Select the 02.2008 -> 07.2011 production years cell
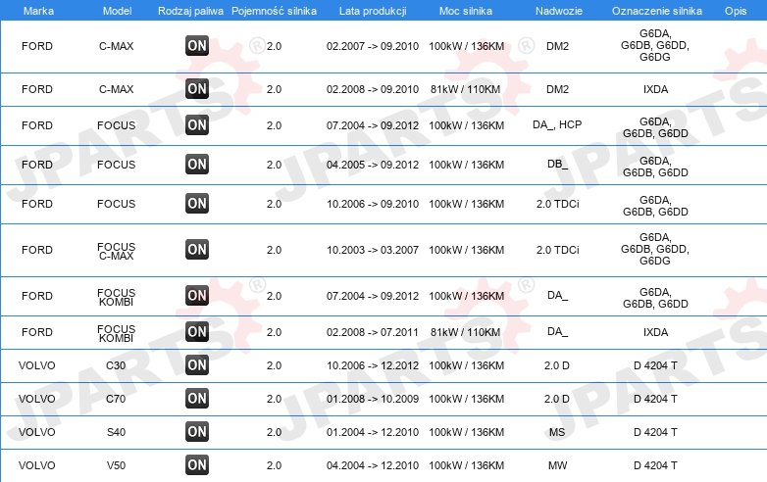Viewport: 767px width, 482px height. 373,332
